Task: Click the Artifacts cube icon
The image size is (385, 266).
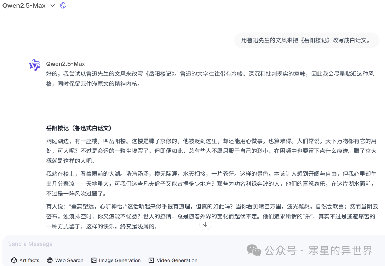Action: point(14,260)
